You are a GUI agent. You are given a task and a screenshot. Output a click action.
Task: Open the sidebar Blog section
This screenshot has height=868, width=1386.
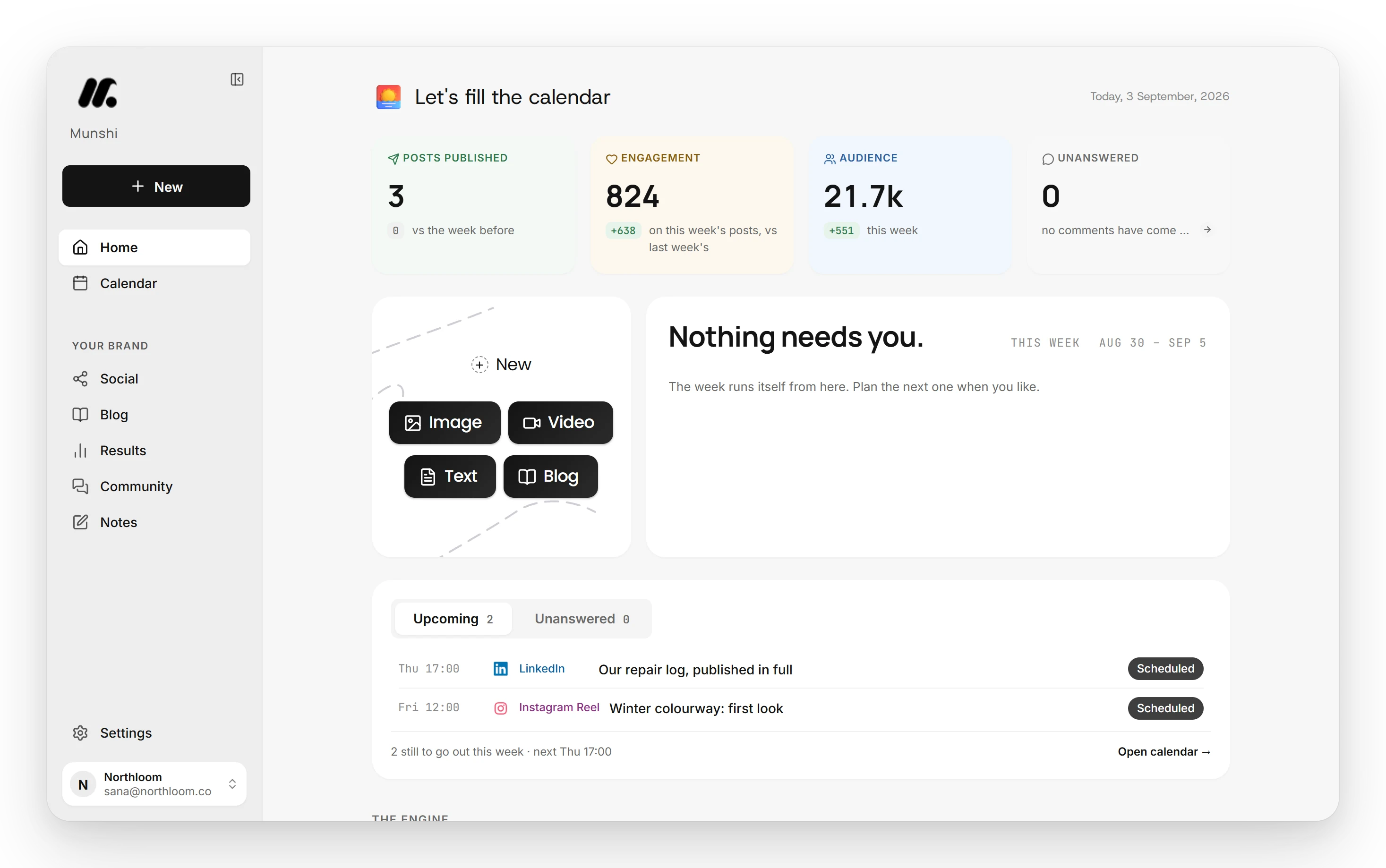click(154, 415)
